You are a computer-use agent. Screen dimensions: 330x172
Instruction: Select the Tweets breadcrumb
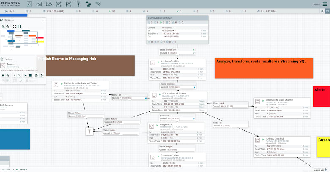tap(23, 169)
